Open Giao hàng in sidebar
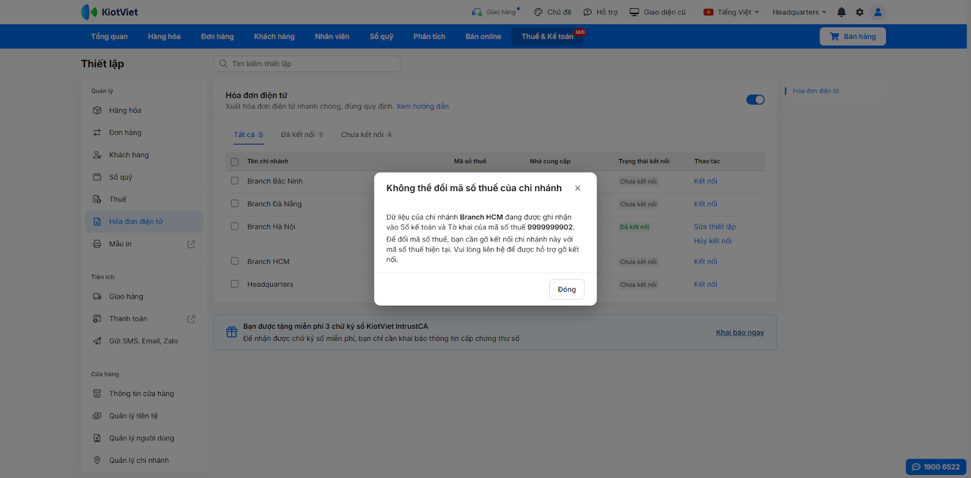 pyautogui.click(x=144, y=297)
